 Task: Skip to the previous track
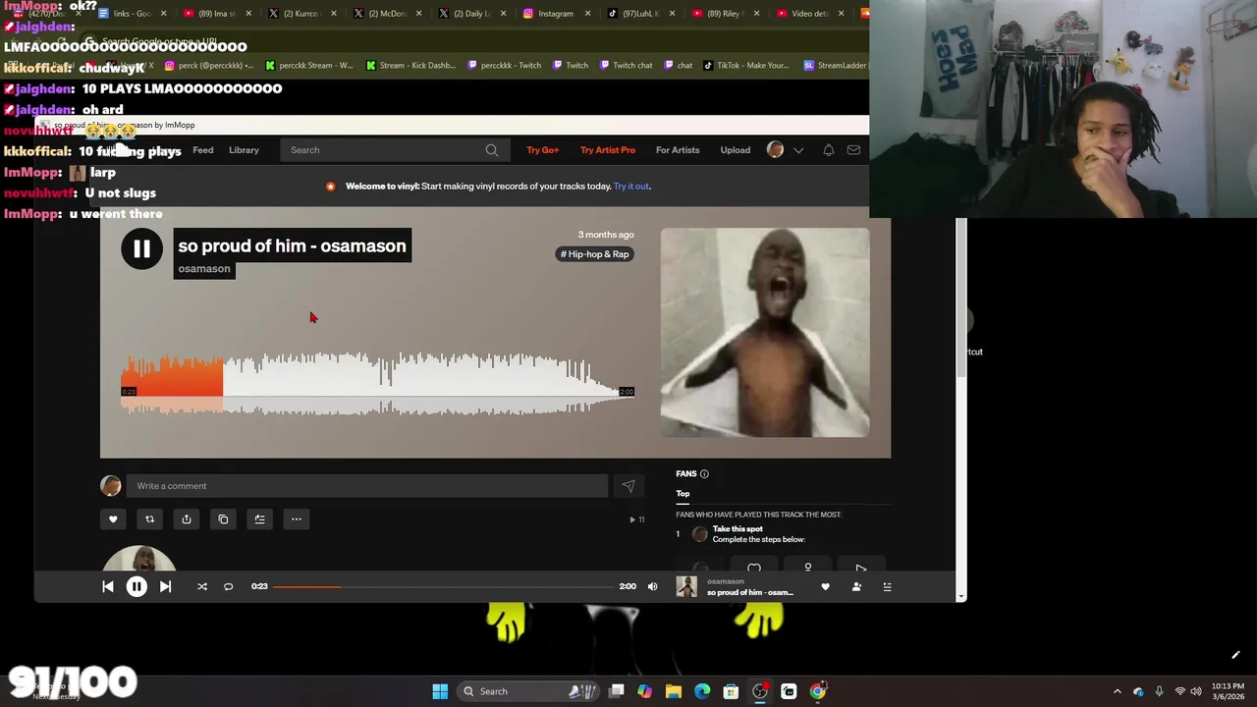[108, 586]
